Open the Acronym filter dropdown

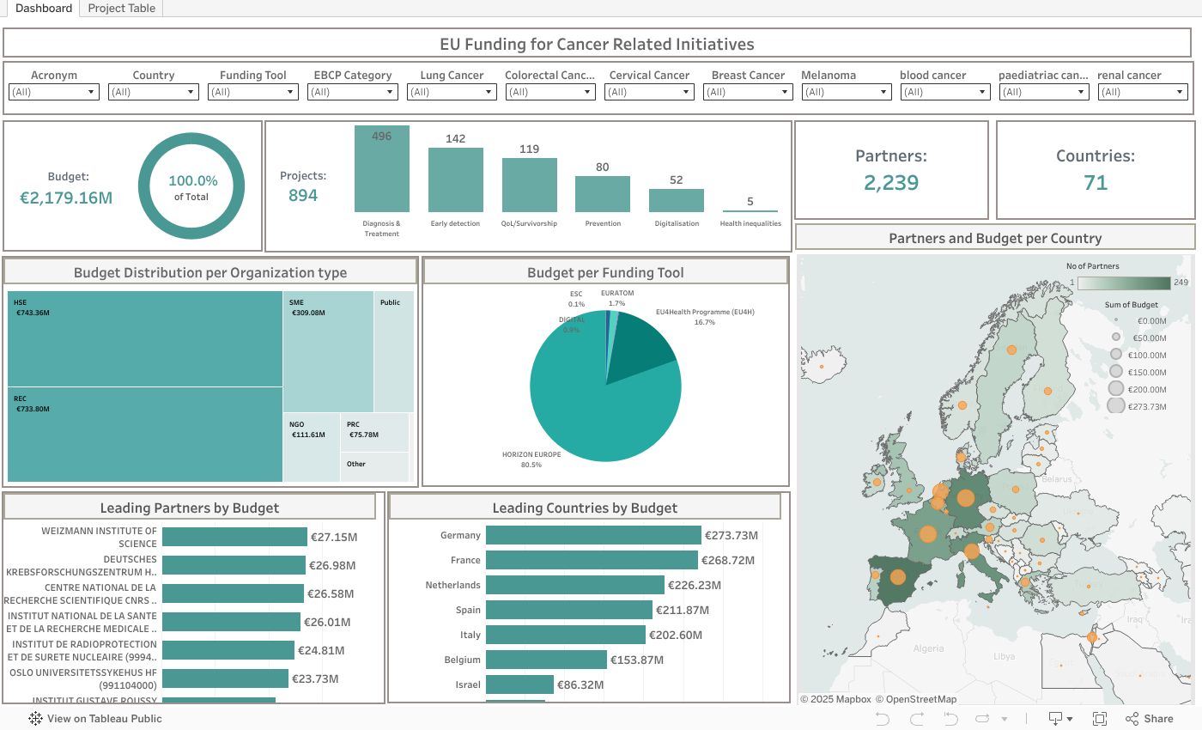tap(54, 92)
